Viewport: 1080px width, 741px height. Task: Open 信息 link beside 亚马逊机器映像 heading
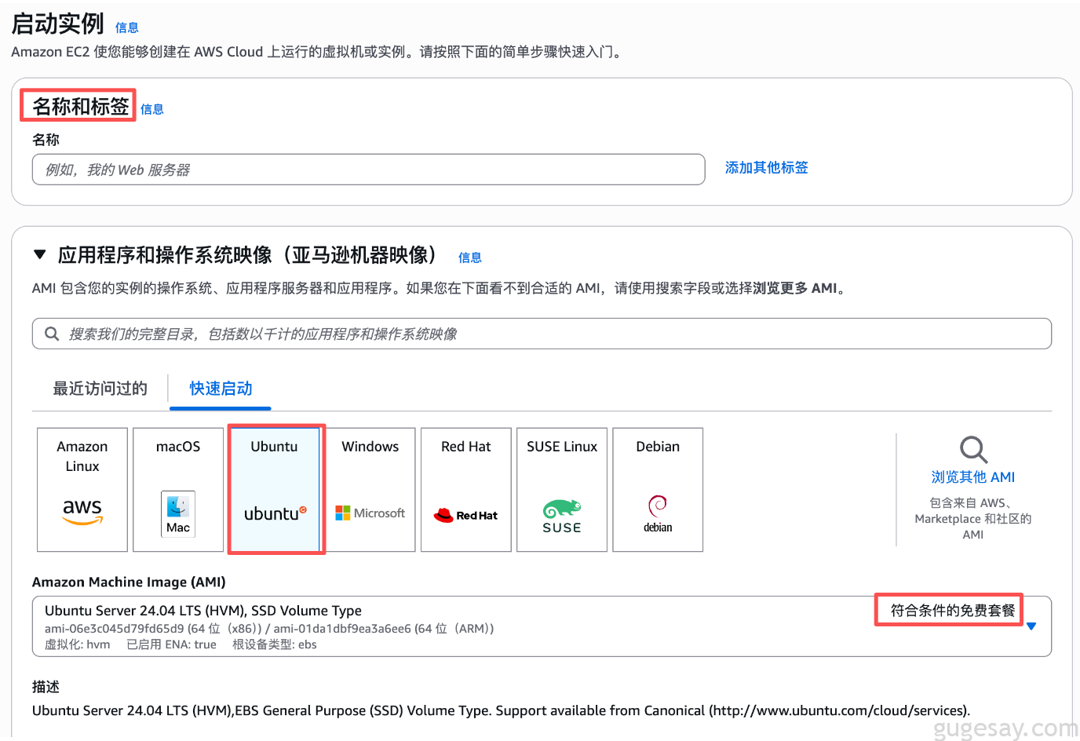(x=470, y=258)
